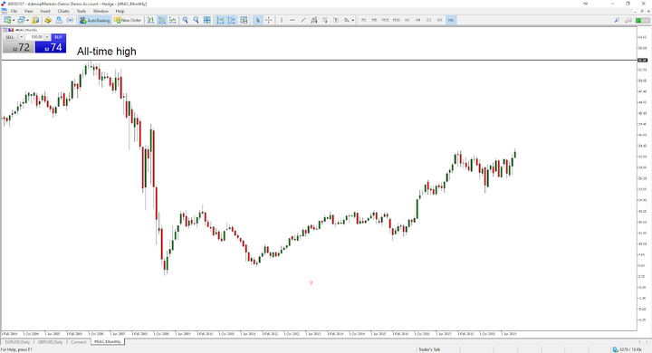Expand the profiles dropdown arrow

tap(27, 21)
